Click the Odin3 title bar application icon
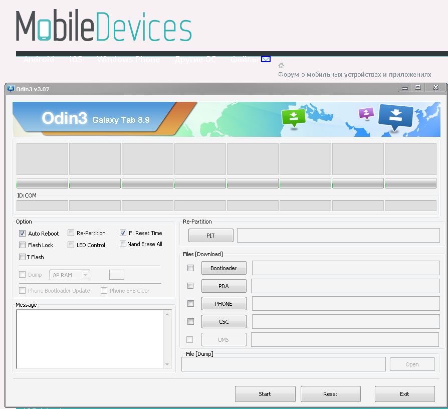 [11, 89]
